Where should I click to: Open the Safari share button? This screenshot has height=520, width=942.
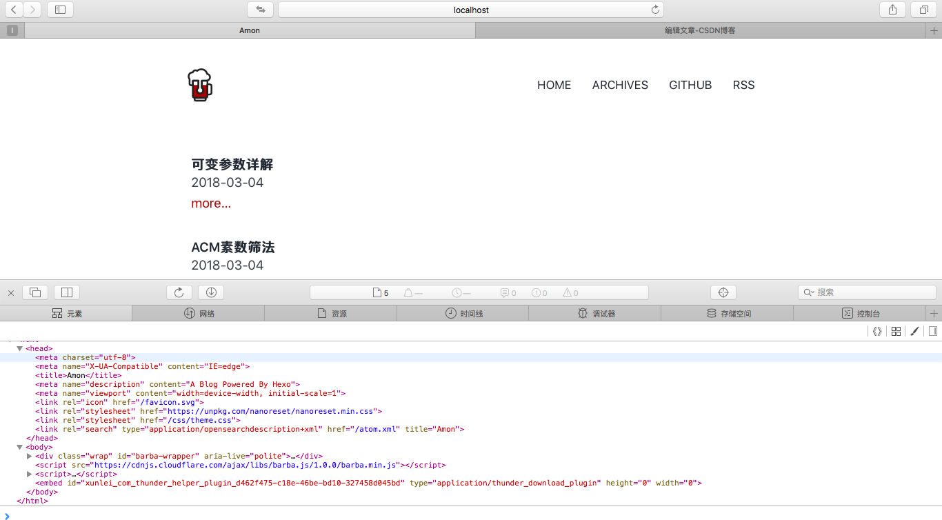(892, 10)
